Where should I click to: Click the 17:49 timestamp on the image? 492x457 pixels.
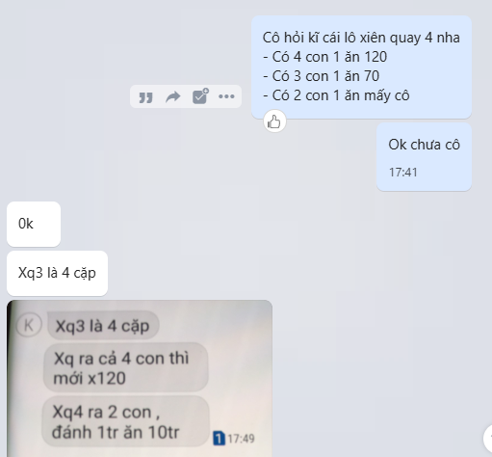click(x=241, y=439)
